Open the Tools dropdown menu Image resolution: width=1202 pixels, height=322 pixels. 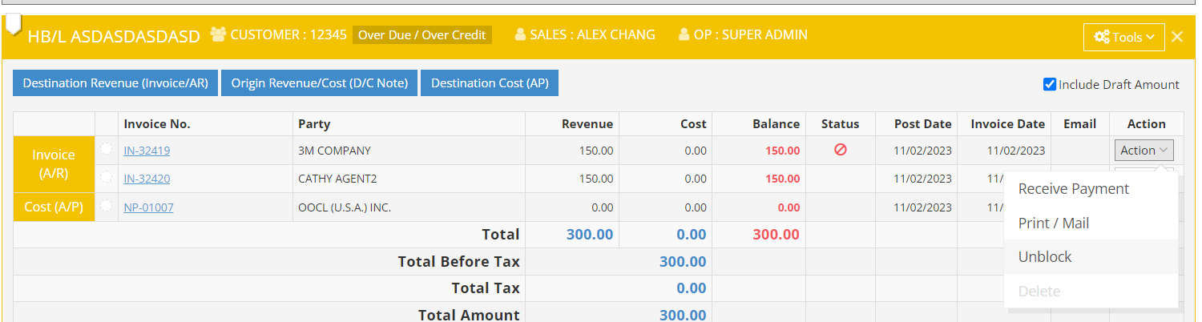tap(1123, 37)
